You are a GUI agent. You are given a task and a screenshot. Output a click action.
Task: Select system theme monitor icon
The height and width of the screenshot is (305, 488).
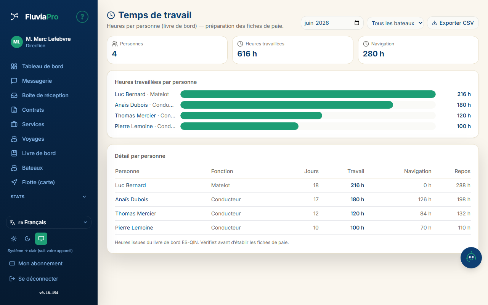[41, 239]
